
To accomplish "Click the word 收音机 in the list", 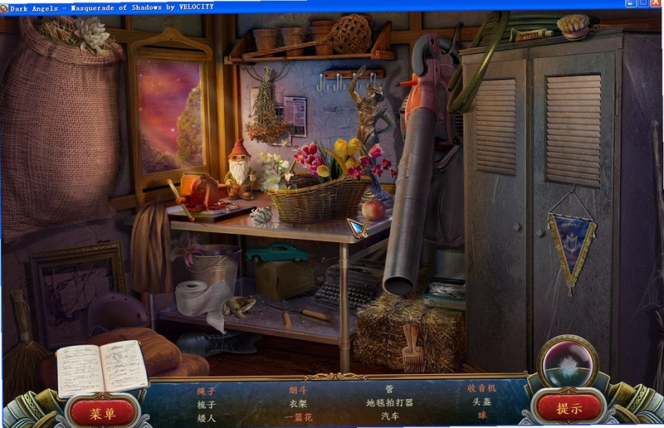I will 481,388.
